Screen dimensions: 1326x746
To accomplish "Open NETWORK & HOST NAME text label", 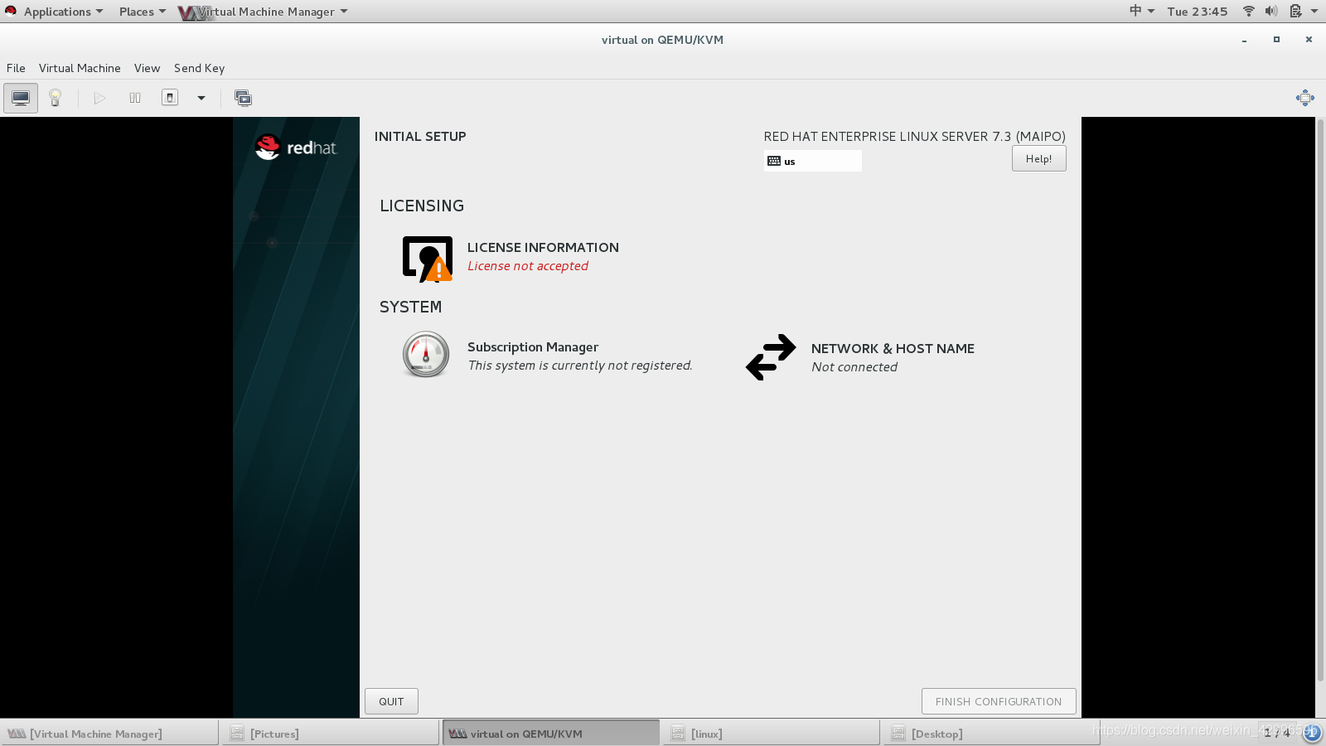I will [x=893, y=348].
